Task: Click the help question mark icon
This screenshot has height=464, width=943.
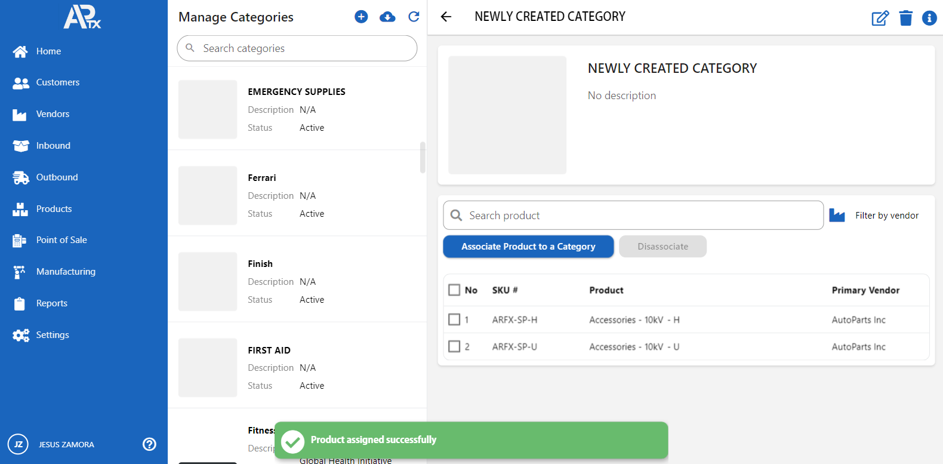Action: (149, 444)
